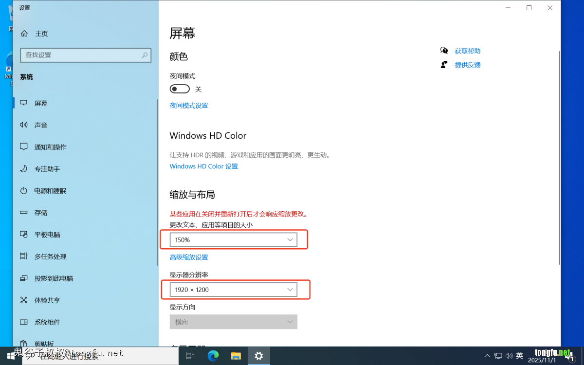The height and width of the screenshot is (365, 584).
Task: Click the 获取帮助 chat bubble icon
Action: pos(444,51)
